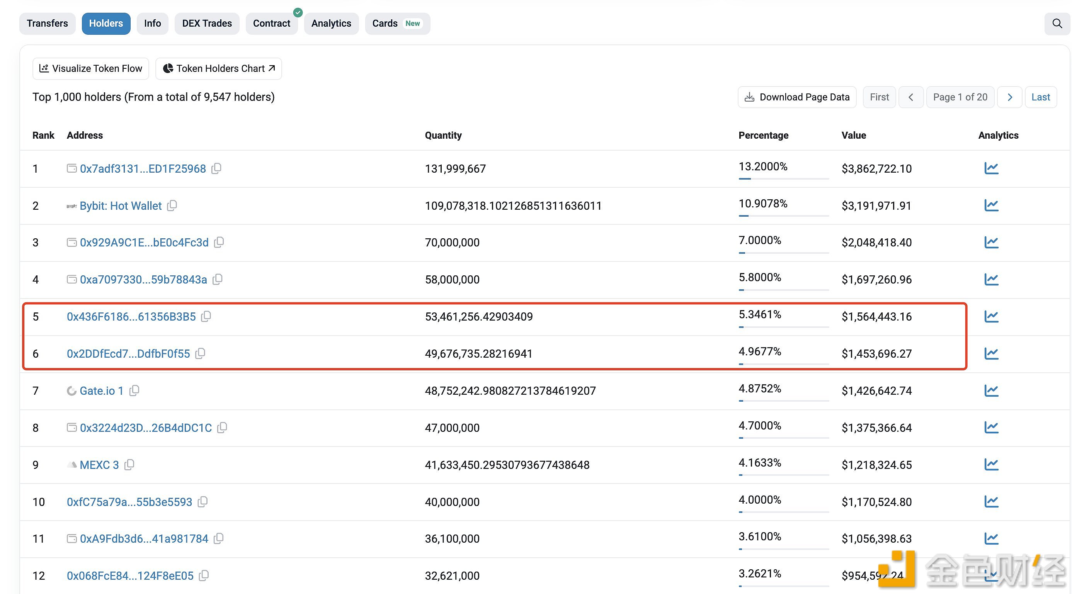Image resolution: width=1072 pixels, height=594 pixels.
Task: Open analytics chart for rank 3 holder
Action: pyautogui.click(x=991, y=243)
